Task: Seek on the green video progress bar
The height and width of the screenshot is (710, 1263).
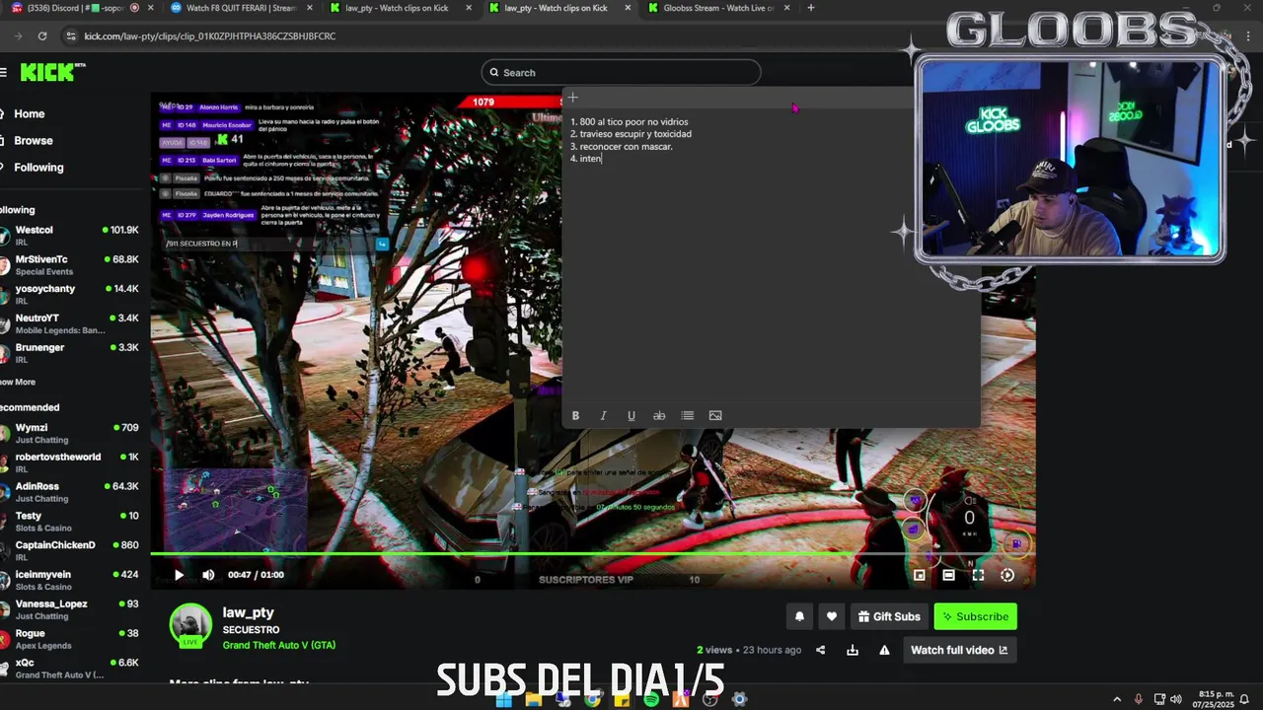Action: (592, 554)
